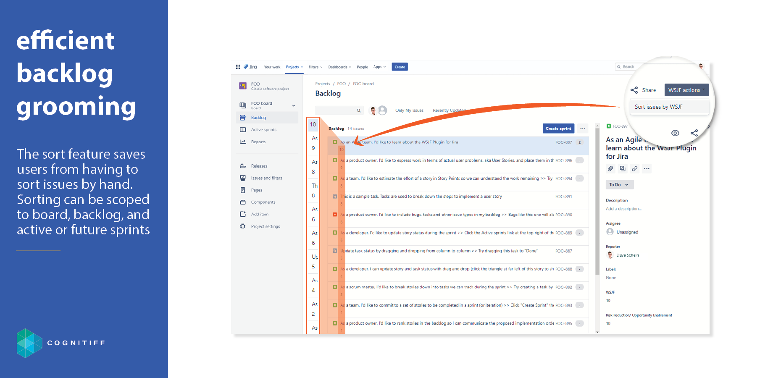The image size is (773, 378).
Task: Select issue FOO-890 bug row
Action: (x=458, y=218)
